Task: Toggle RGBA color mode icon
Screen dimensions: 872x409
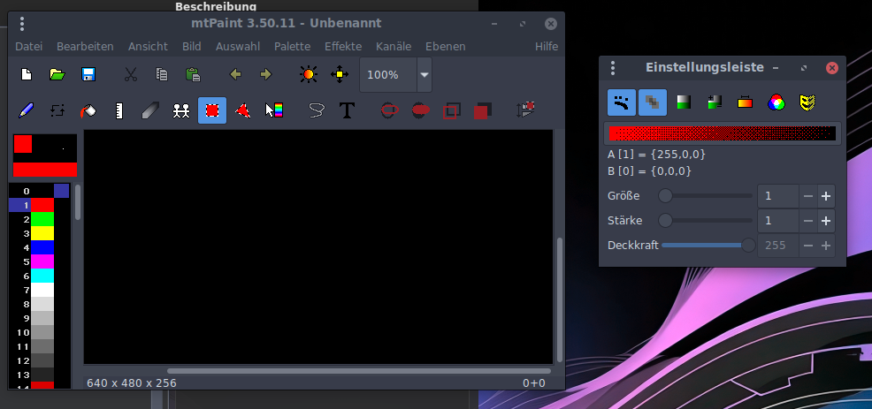Action: [776, 102]
